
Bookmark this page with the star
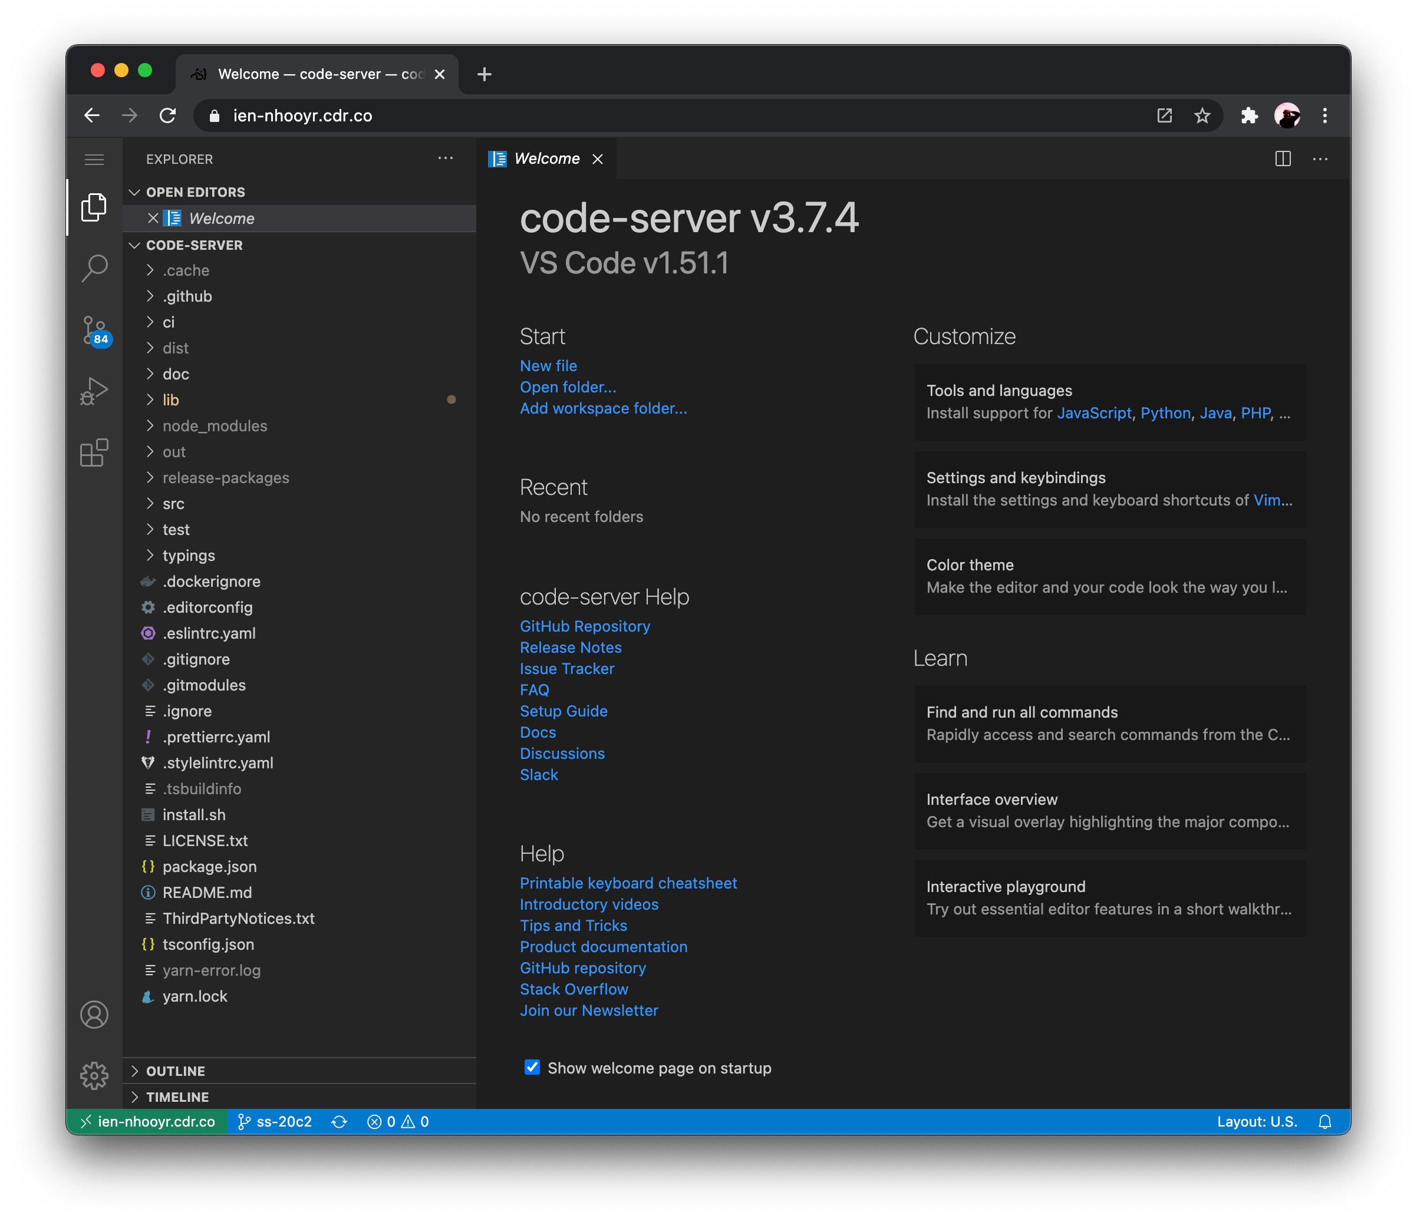coord(1202,115)
